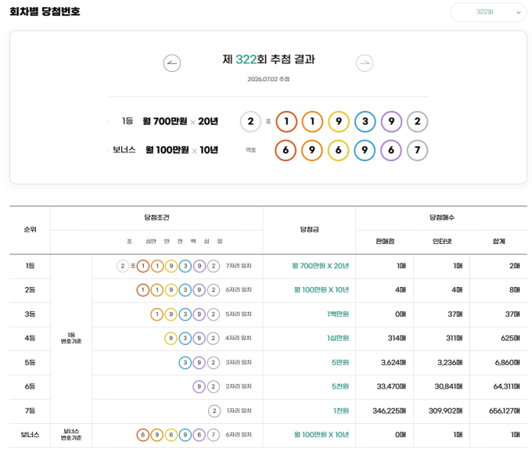Click the 1백만원 prize amount for 3등

[x=338, y=314]
